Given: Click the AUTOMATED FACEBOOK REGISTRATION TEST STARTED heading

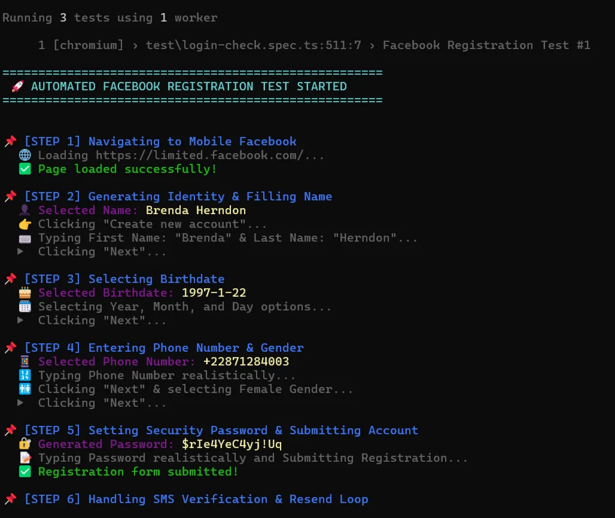Looking at the screenshot, I should [188, 86].
